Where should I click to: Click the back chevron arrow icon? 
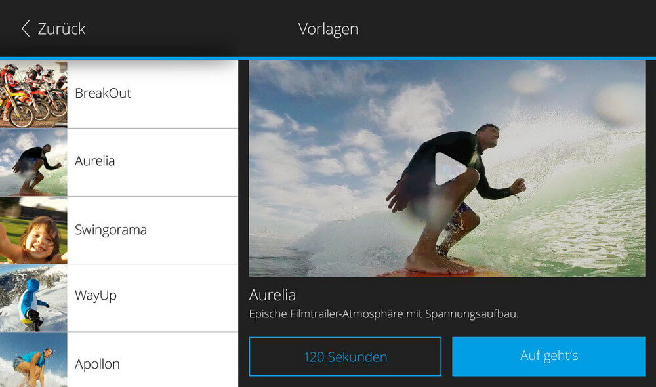[26, 28]
